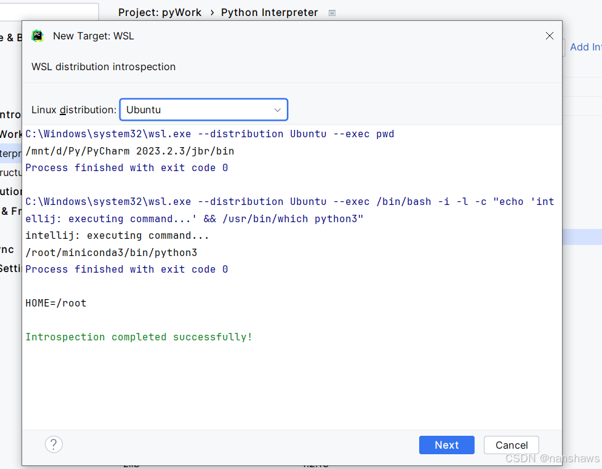Click the /root/miniconda3/bin/python3 output line

[x=111, y=252]
